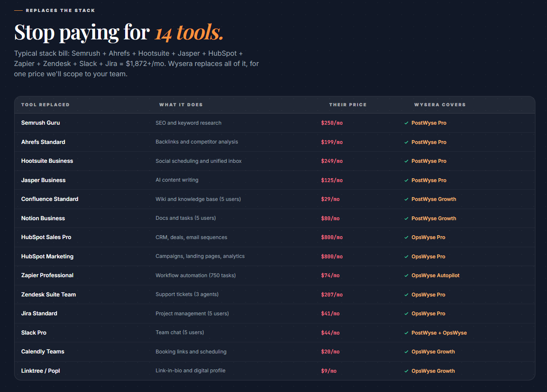Select the 'HubSpot Sales Pro' tool name
This screenshot has width=547, height=392.
[46, 237]
